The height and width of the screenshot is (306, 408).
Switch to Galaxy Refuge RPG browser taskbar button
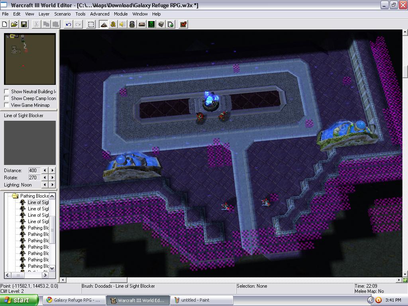pyautogui.click(x=74, y=300)
